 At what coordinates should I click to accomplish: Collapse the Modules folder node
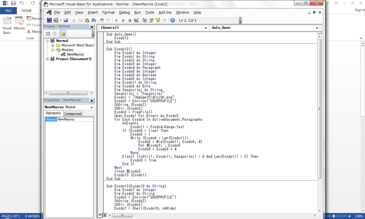(x=53, y=50)
